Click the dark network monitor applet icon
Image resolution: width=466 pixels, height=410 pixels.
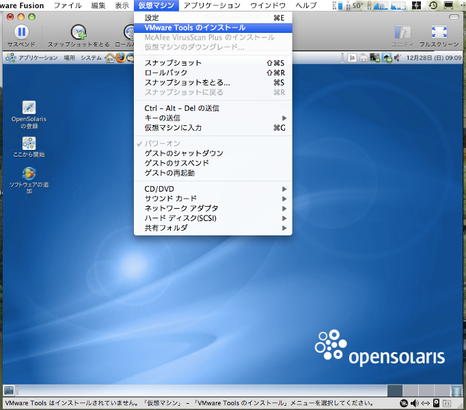(x=374, y=57)
